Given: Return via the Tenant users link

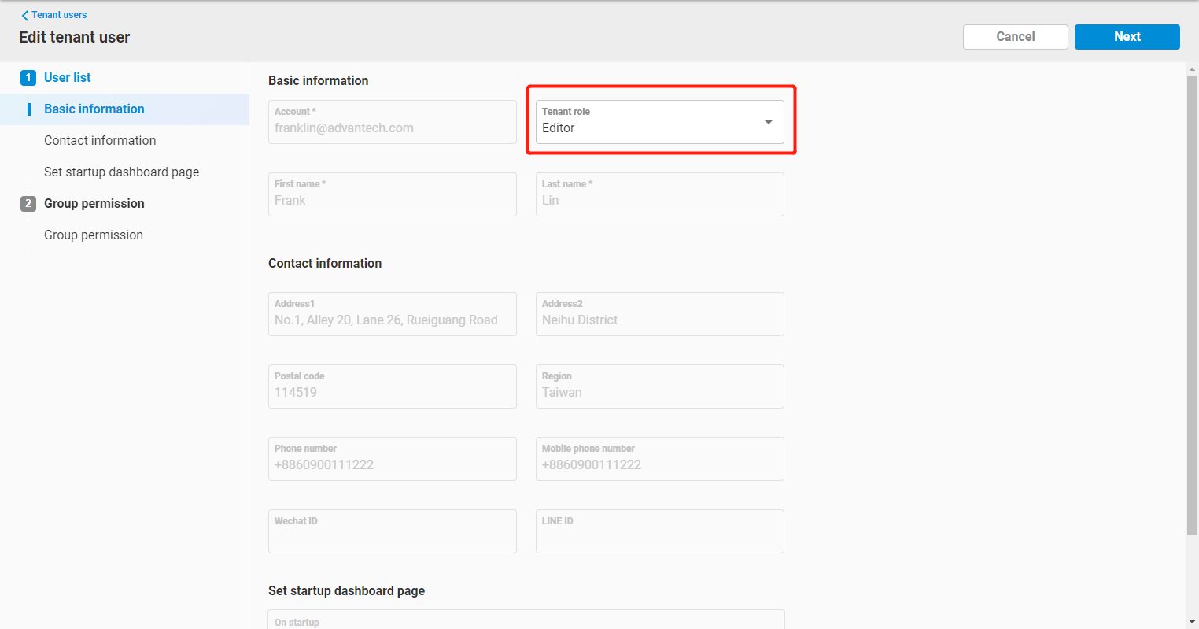Looking at the screenshot, I should [59, 15].
